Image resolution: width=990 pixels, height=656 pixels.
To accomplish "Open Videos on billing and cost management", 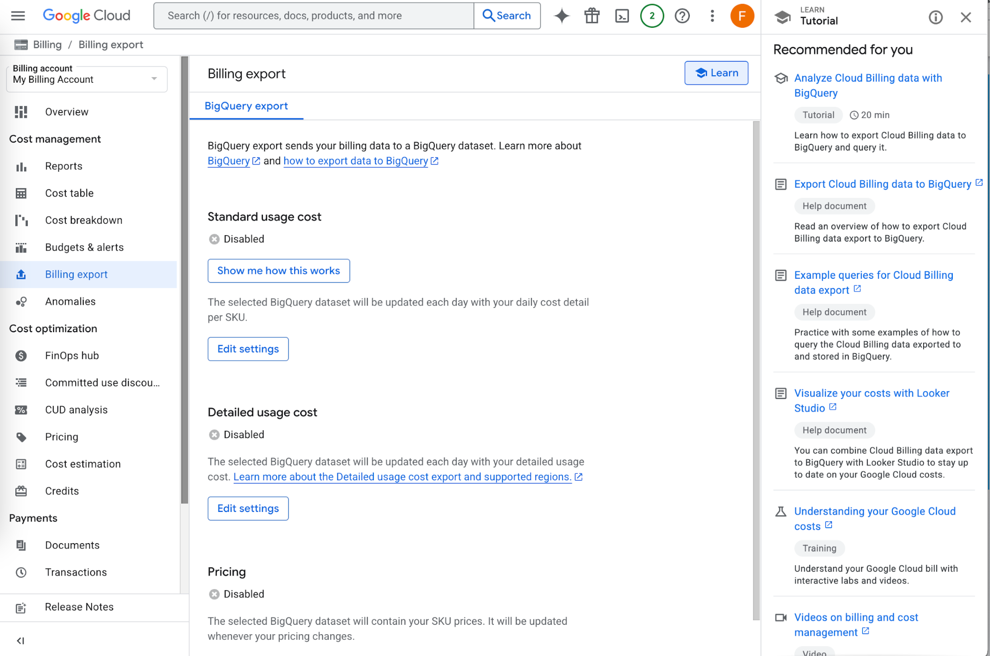I will (x=856, y=625).
